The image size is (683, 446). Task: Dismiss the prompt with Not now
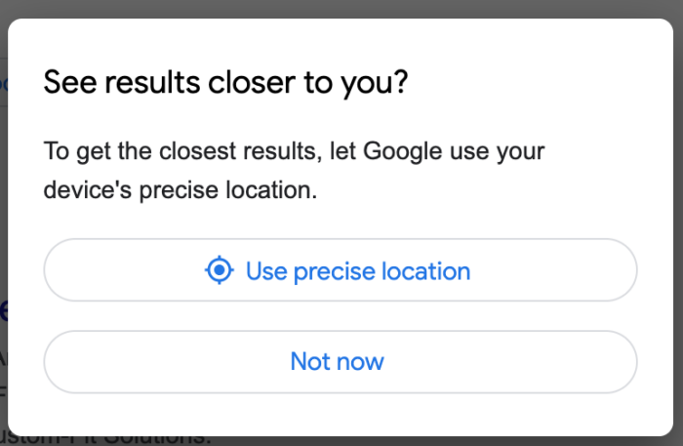(x=340, y=362)
